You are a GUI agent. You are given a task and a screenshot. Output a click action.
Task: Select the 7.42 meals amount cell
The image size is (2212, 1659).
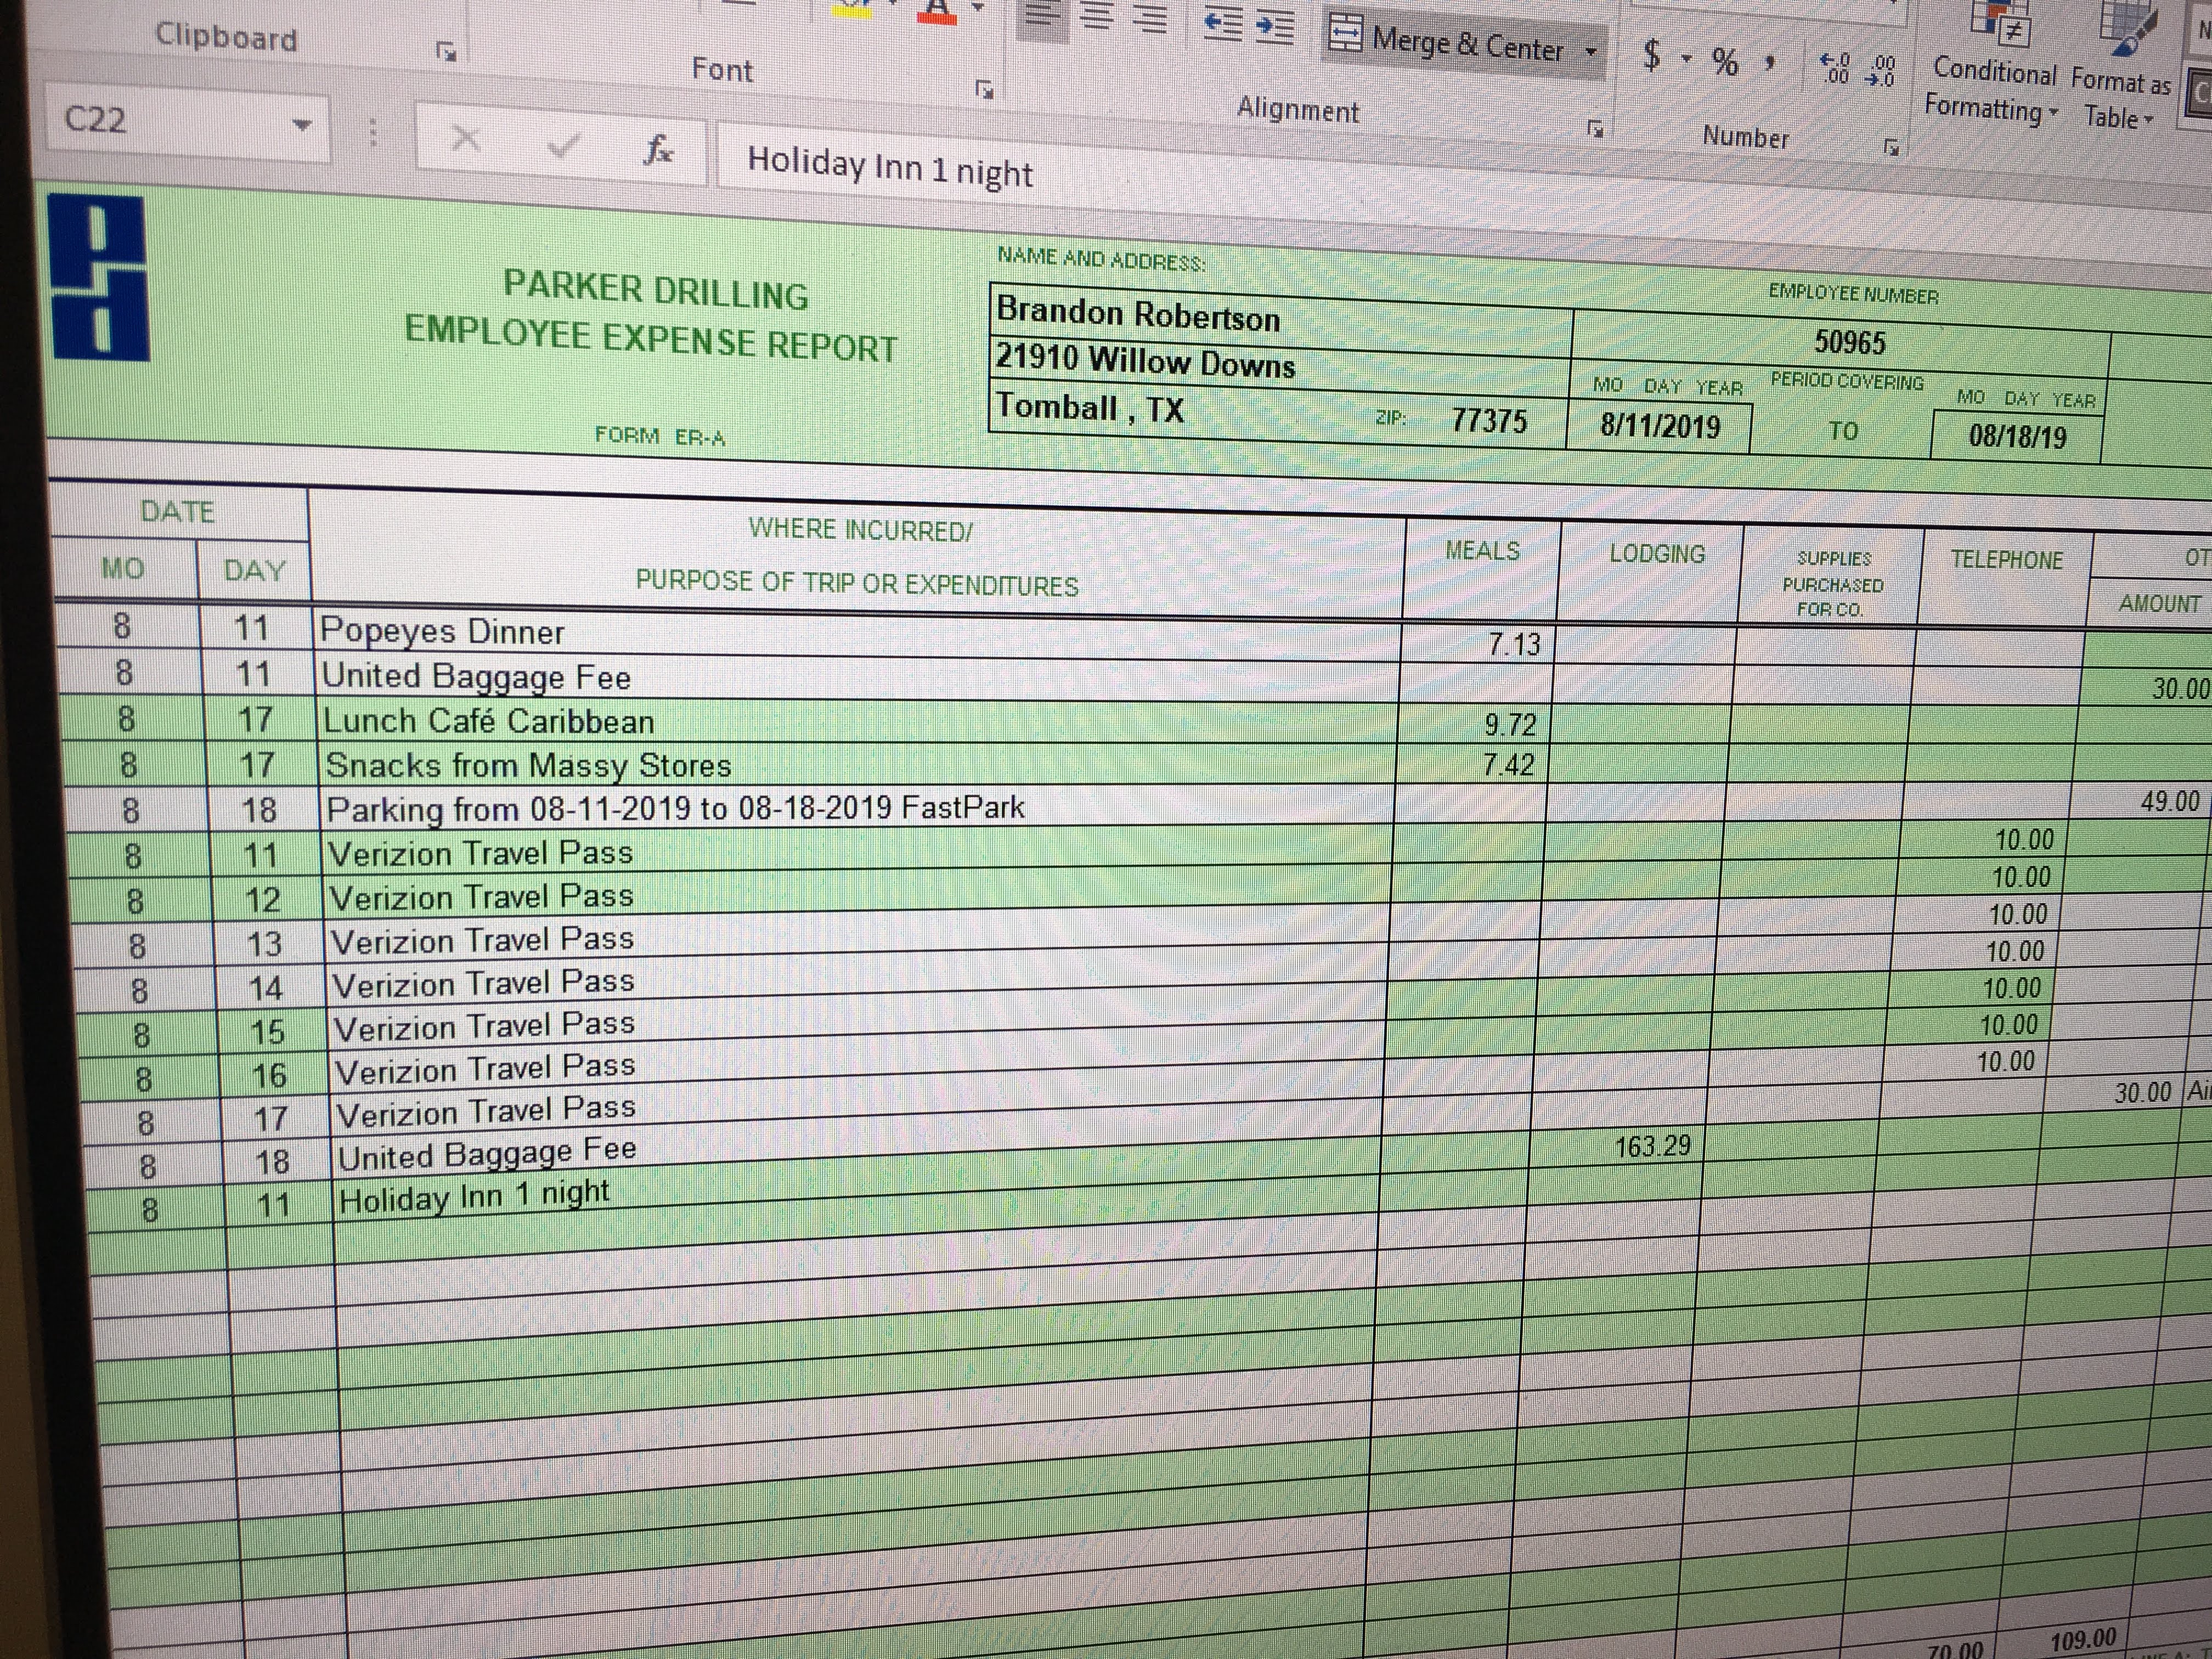pos(1472,765)
